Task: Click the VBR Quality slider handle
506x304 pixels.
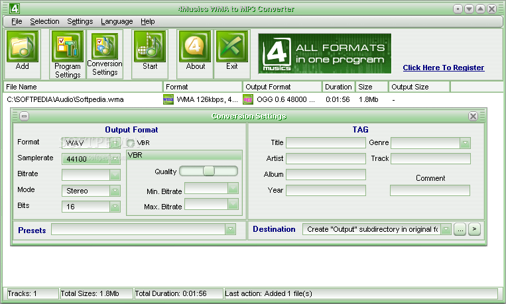Action: pyautogui.click(x=209, y=171)
